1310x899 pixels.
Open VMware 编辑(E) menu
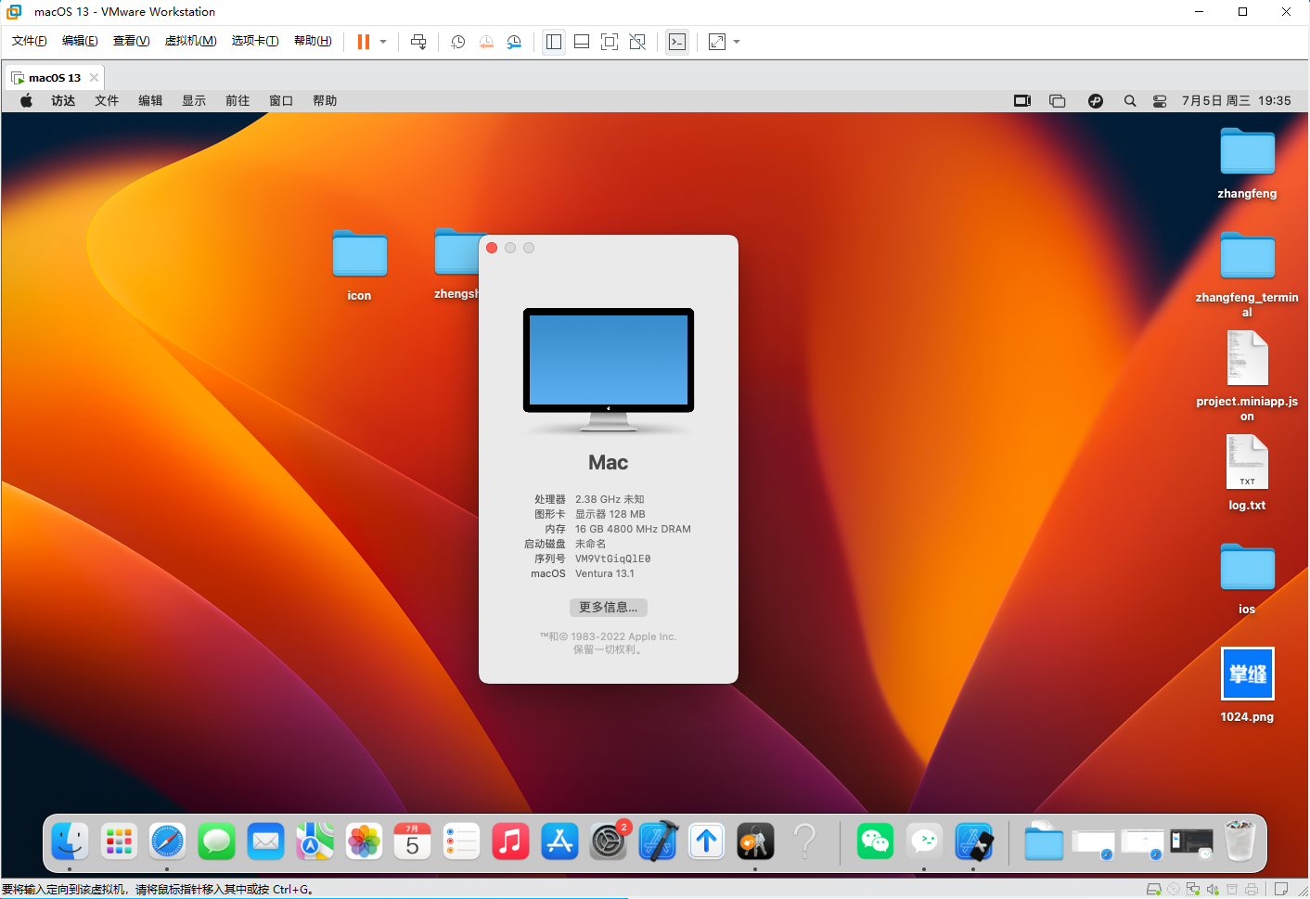(x=80, y=41)
